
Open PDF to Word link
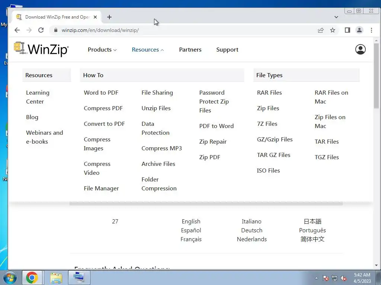pyautogui.click(x=217, y=126)
